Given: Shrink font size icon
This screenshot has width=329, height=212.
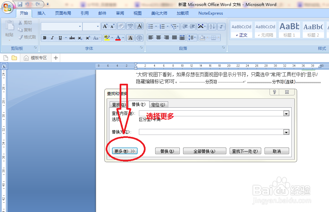Looking at the screenshot, I should point(112,26).
